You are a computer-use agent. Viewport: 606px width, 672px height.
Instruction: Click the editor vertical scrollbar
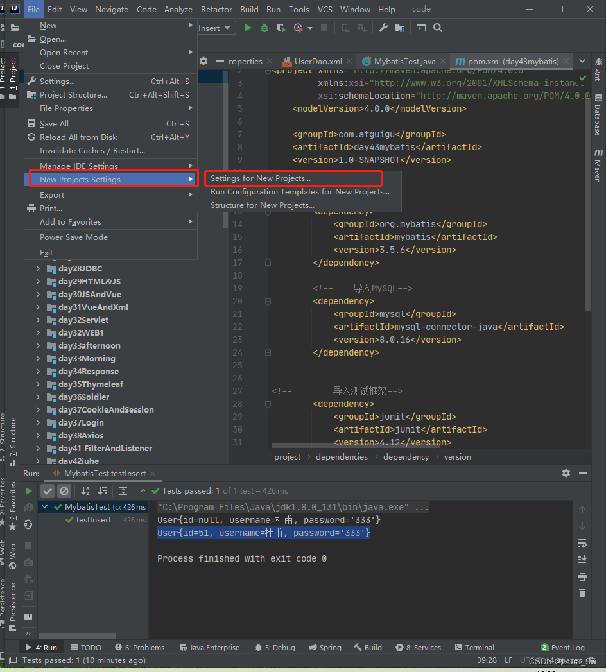pyautogui.click(x=588, y=203)
